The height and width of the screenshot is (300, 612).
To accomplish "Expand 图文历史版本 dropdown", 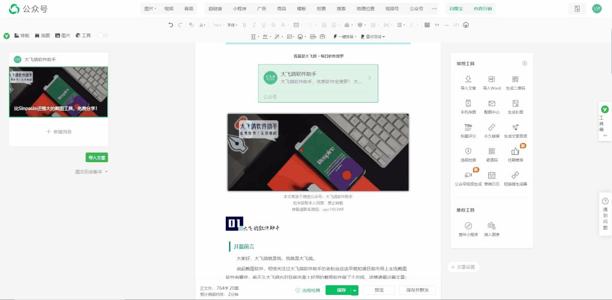I will [92, 172].
